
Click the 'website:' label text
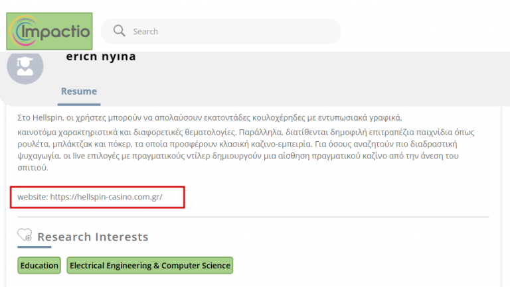[33, 197]
